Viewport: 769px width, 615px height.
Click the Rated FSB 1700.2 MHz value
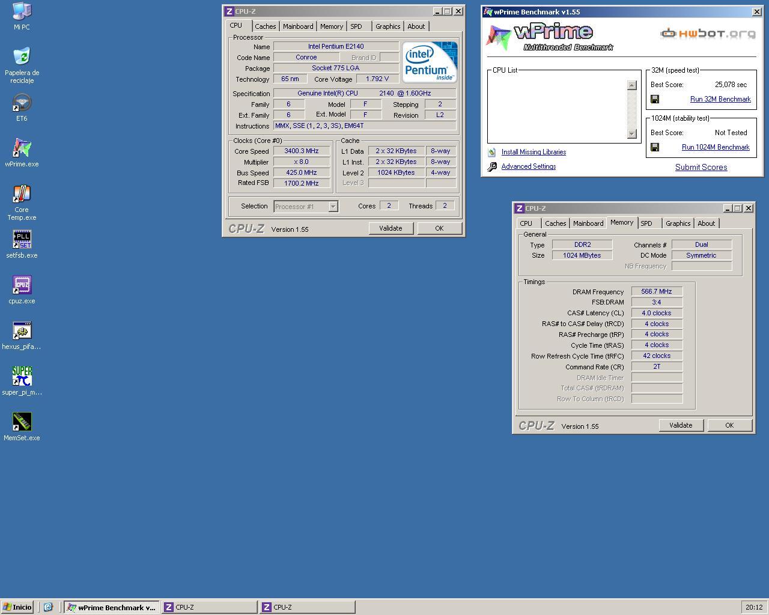(x=302, y=184)
